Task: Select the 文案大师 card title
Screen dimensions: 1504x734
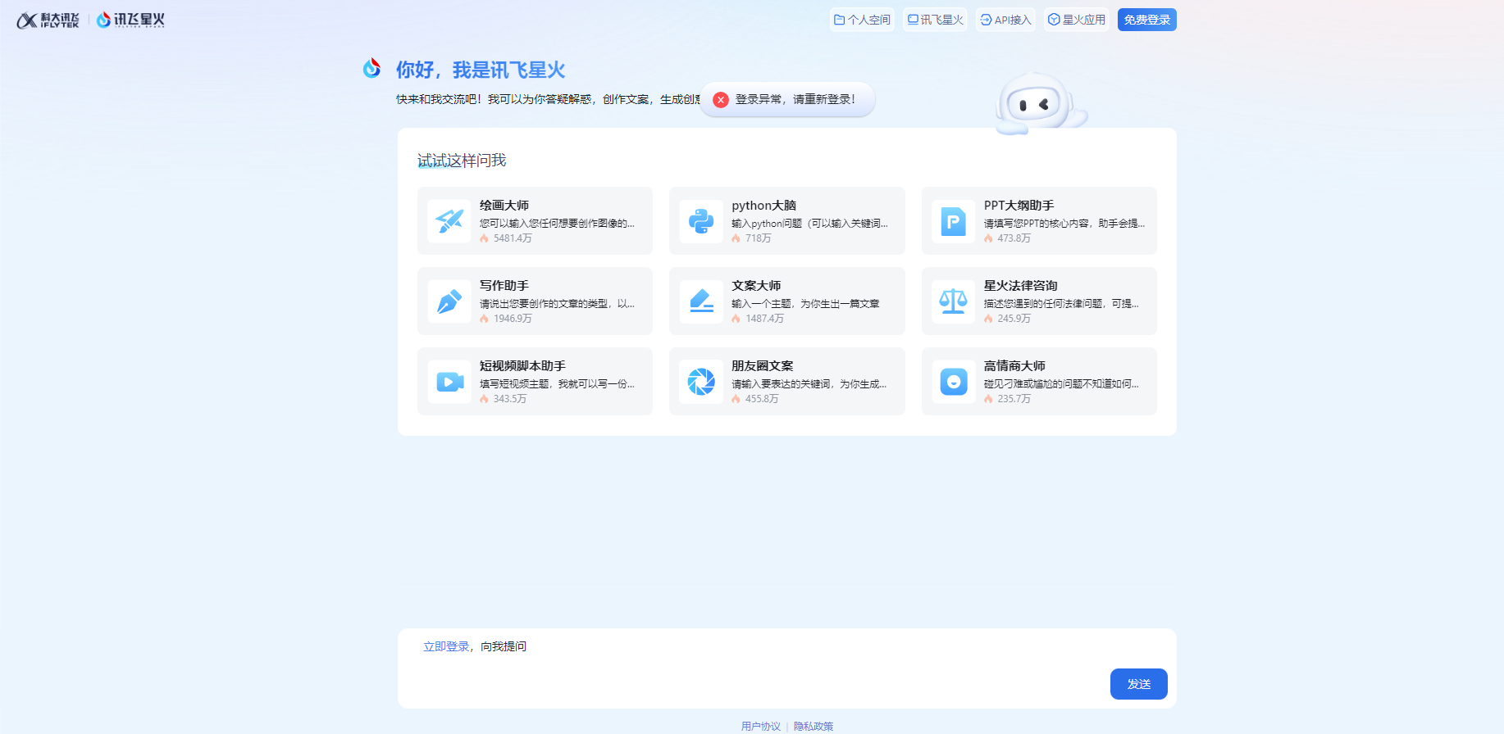Action: 756,286
